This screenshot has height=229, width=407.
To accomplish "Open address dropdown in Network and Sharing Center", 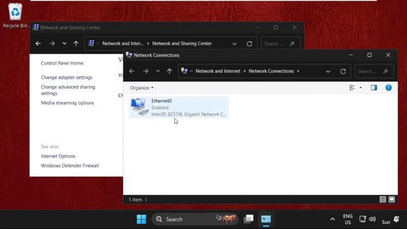I will (x=235, y=44).
